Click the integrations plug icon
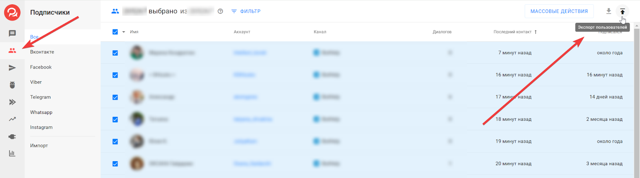The height and width of the screenshot is (178, 640). pyautogui.click(x=12, y=136)
